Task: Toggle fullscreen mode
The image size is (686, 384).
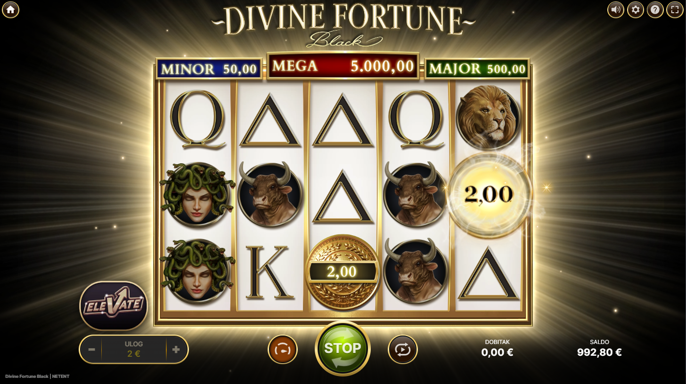Action: (675, 9)
